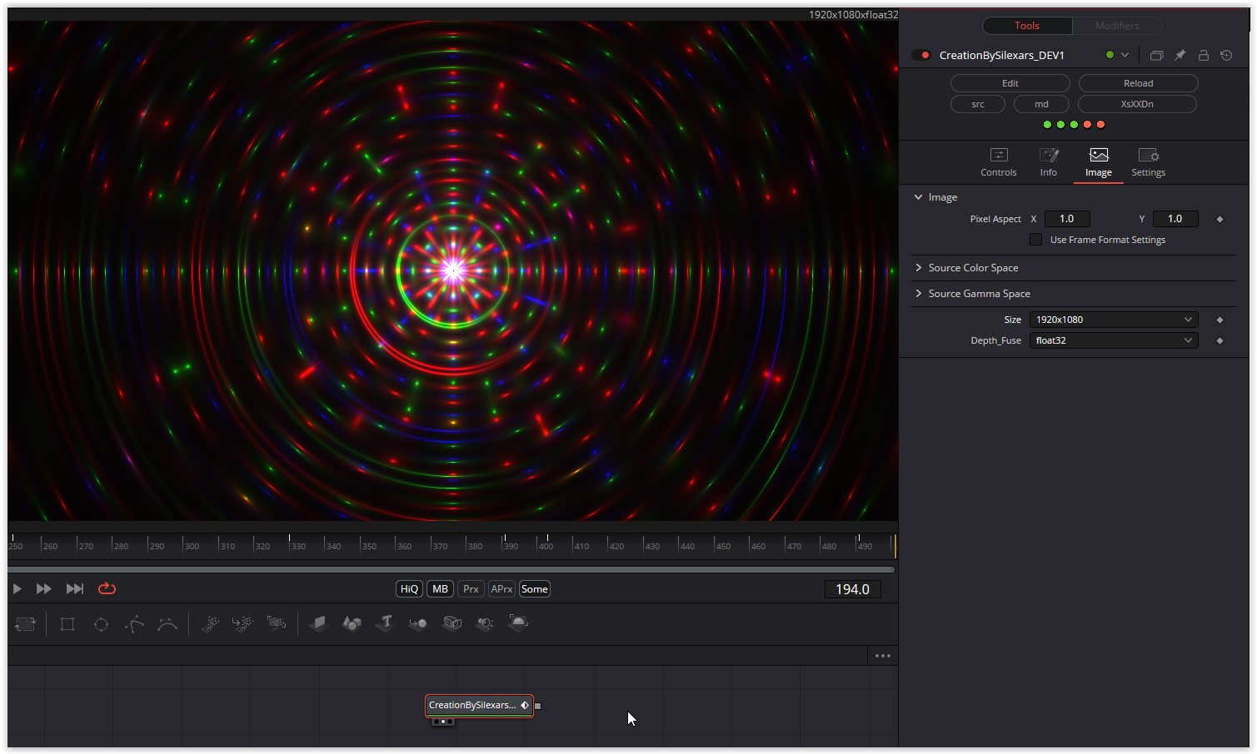Image resolution: width=1257 pixels, height=754 pixels.
Task: Click the keyframe diamond on the node tile
Action: click(525, 705)
